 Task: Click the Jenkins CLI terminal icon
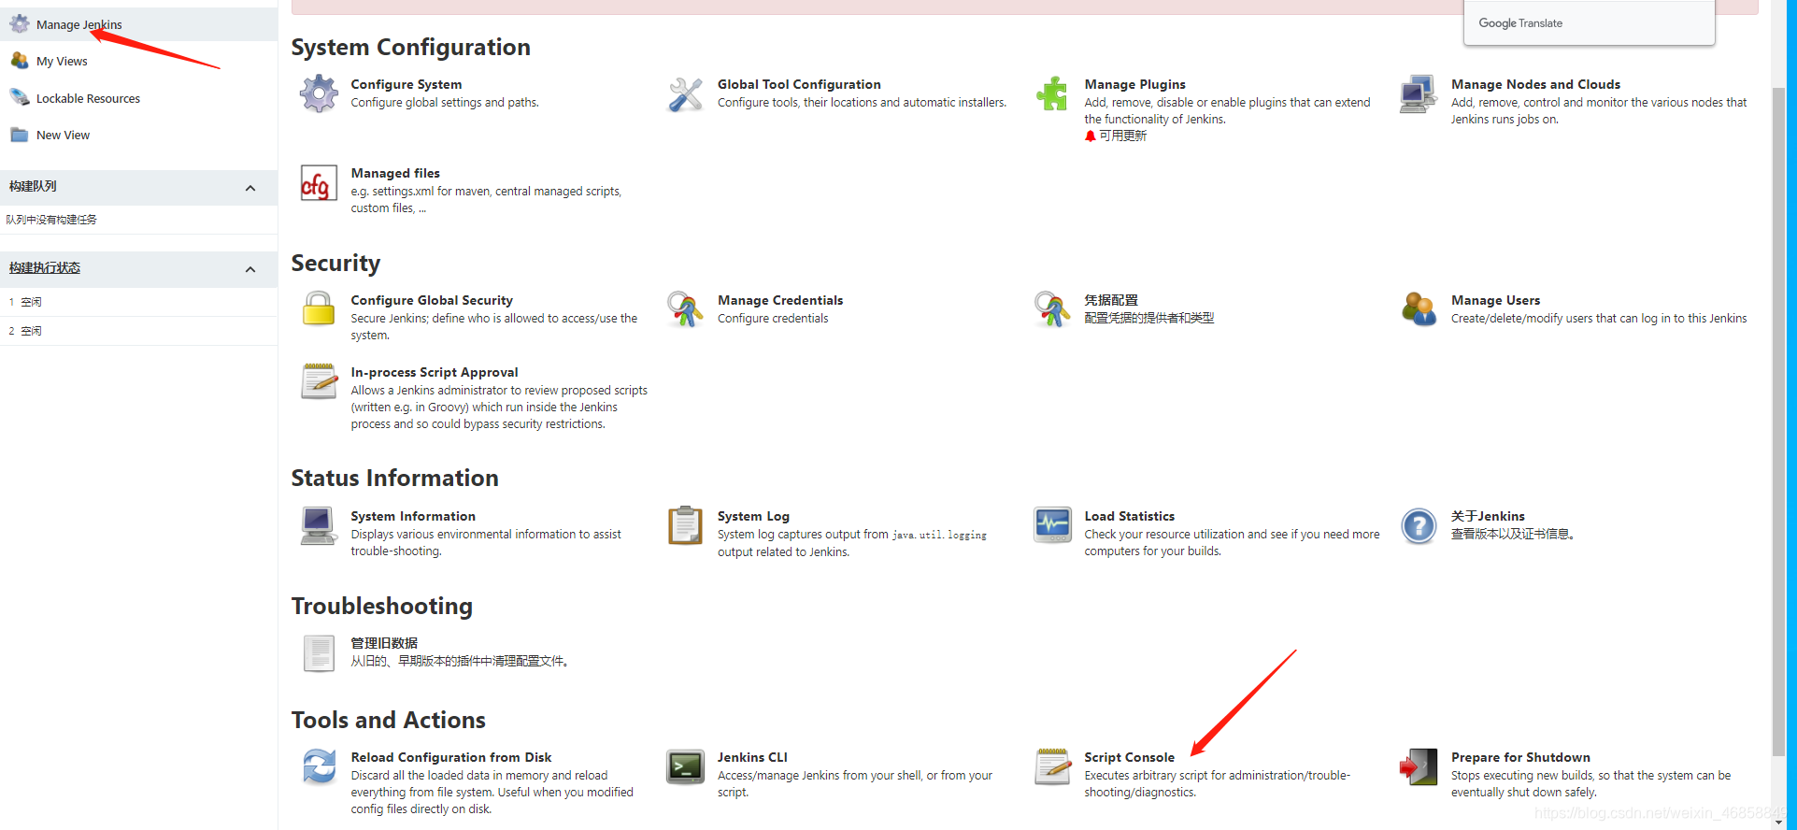(x=686, y=766)
